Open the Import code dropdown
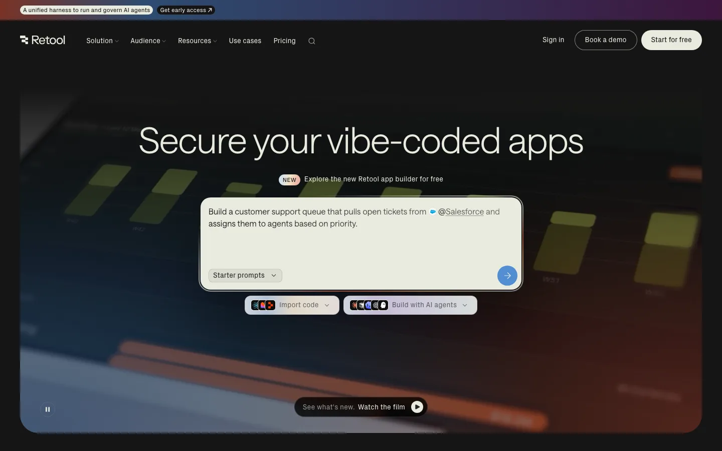 point(292,305)
